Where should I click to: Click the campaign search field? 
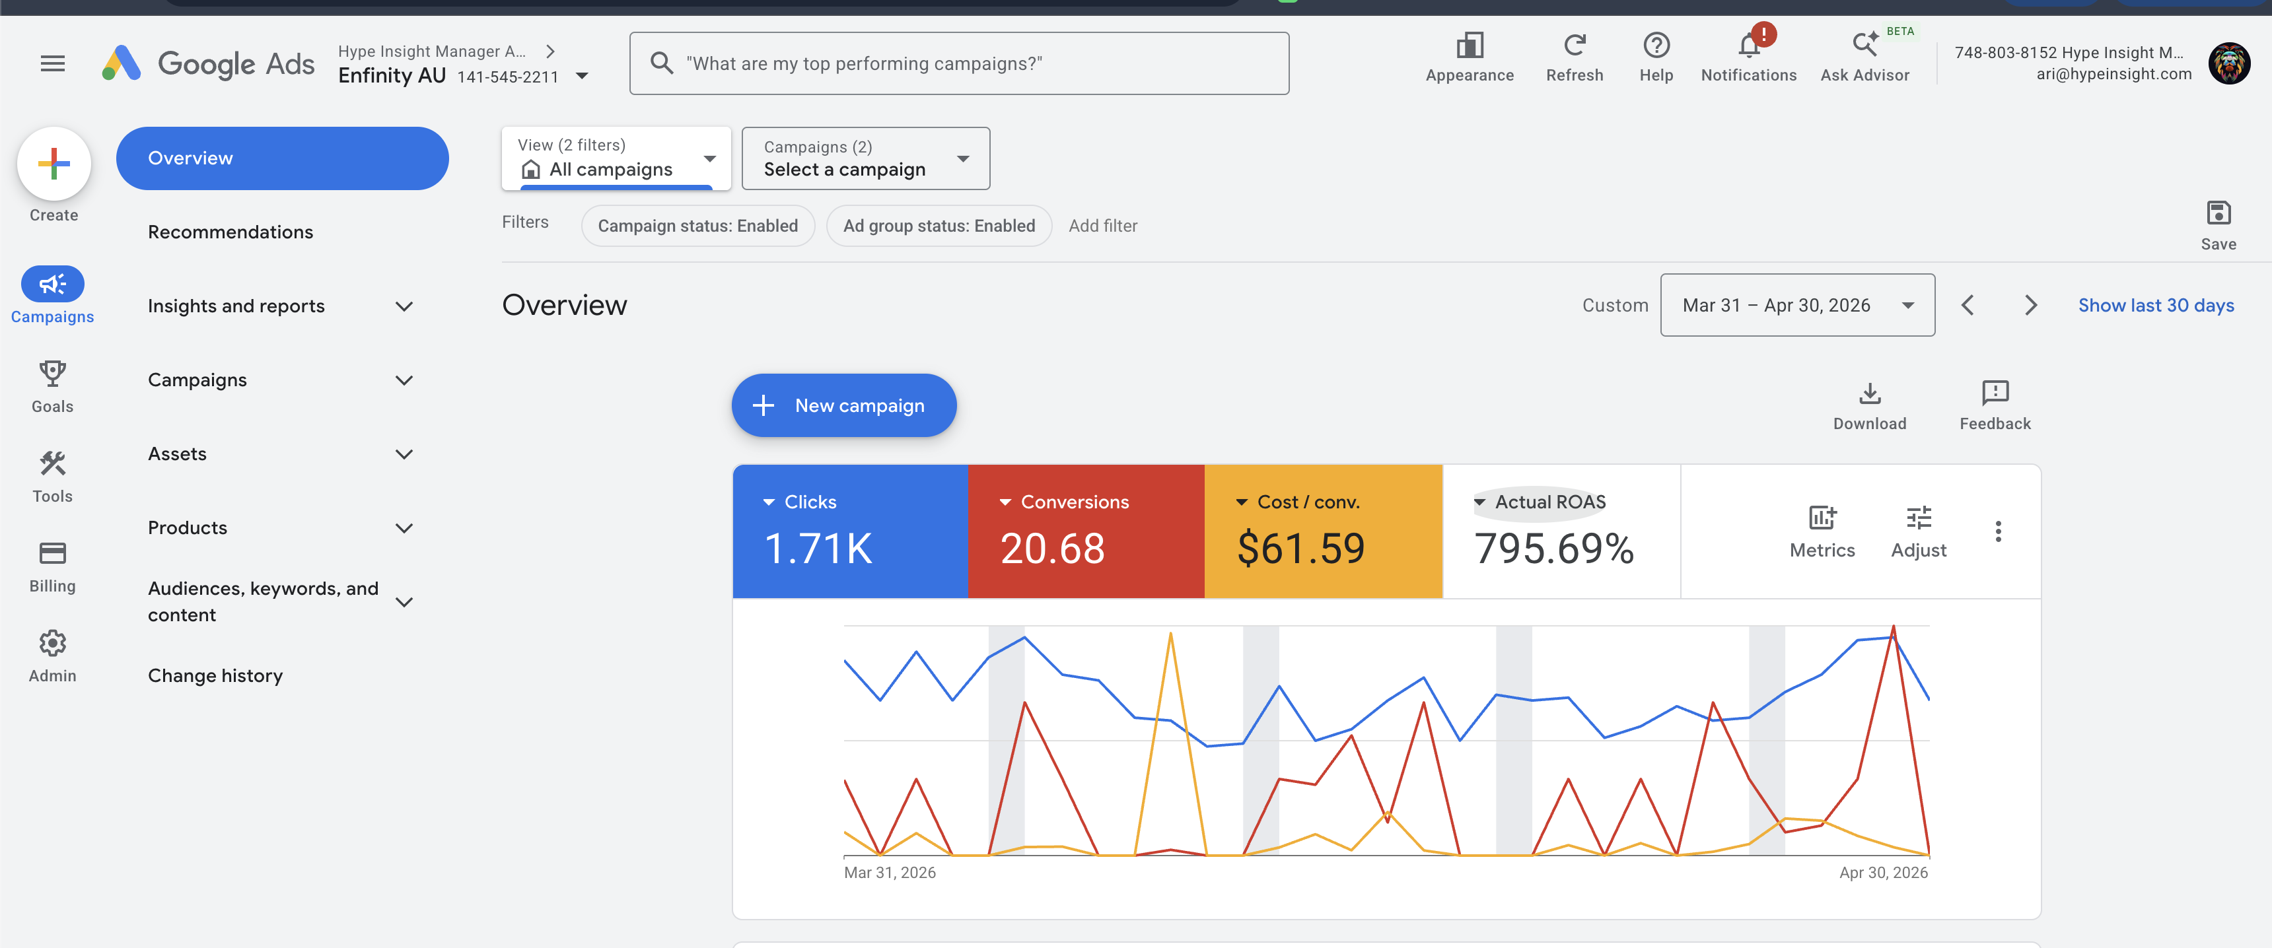(x=960, y=63)
